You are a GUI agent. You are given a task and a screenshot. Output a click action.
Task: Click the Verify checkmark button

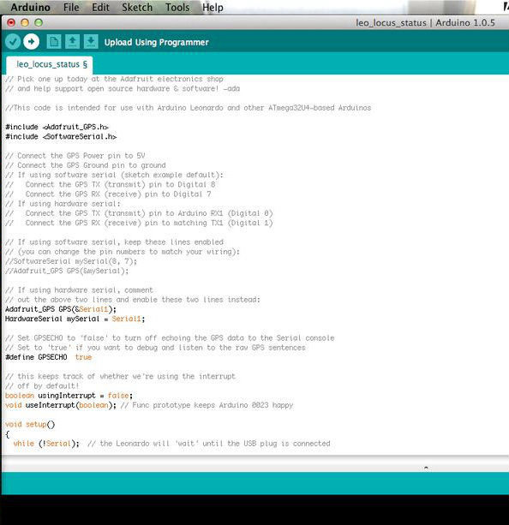(13, 42)
